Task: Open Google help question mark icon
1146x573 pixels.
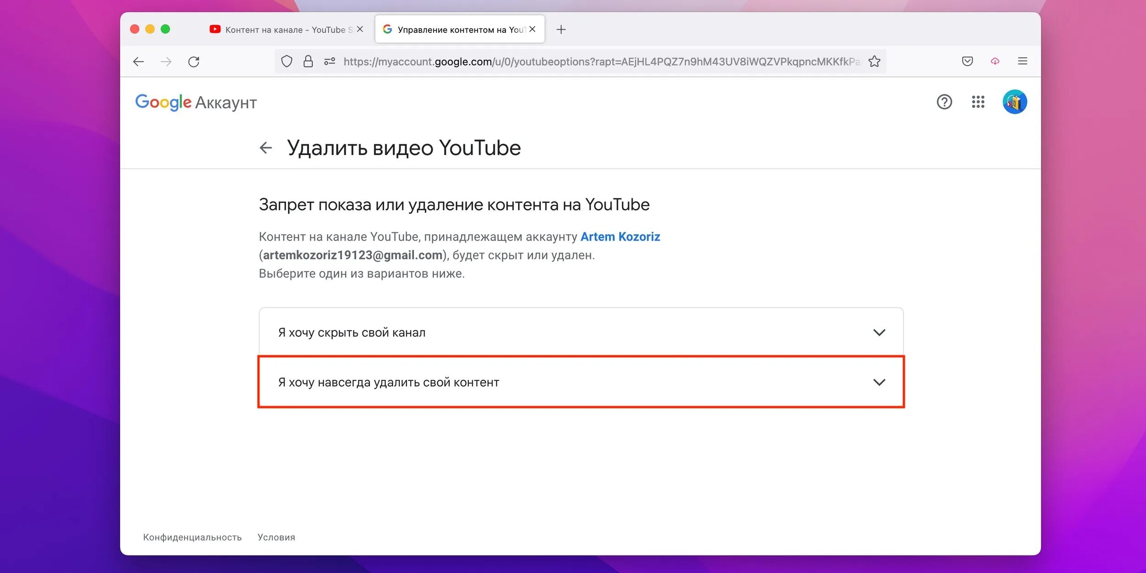Action: point(944,102)
